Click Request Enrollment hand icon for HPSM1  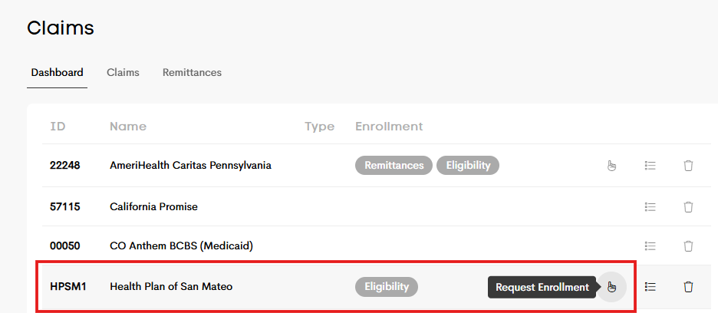612,287
